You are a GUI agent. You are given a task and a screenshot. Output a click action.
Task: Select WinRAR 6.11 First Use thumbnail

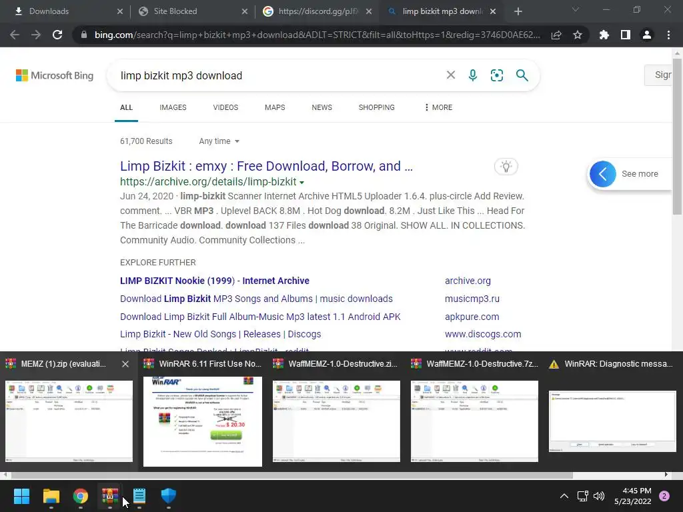tap(203, 421)
